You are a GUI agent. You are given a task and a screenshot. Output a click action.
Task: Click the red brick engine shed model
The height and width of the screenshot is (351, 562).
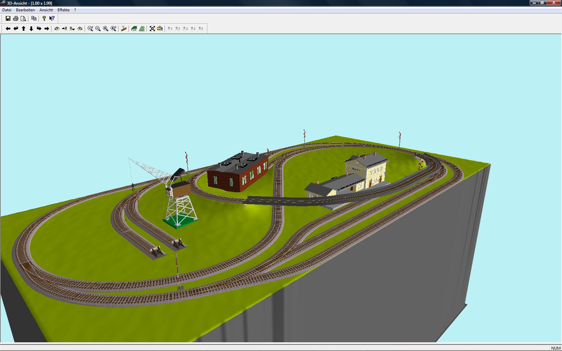238,172
